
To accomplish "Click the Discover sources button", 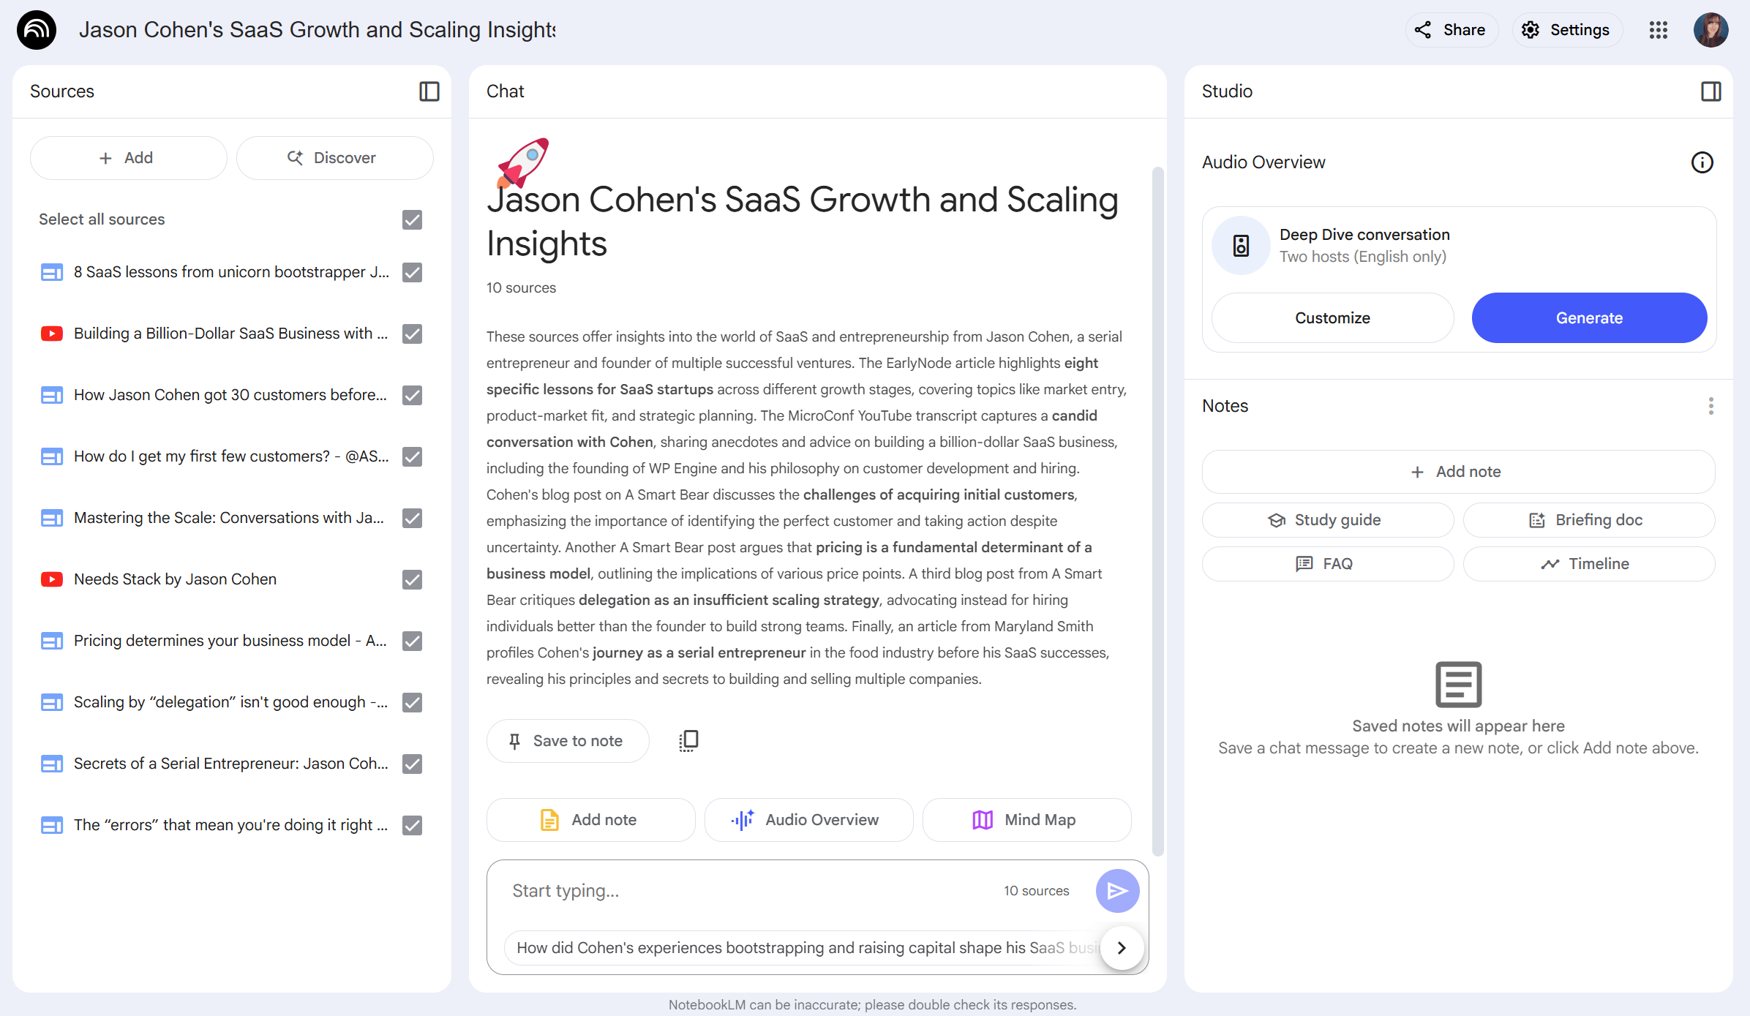I will (334, 158).
